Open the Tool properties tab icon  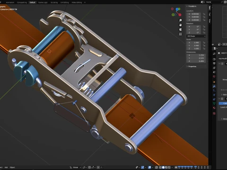point(214,54)
